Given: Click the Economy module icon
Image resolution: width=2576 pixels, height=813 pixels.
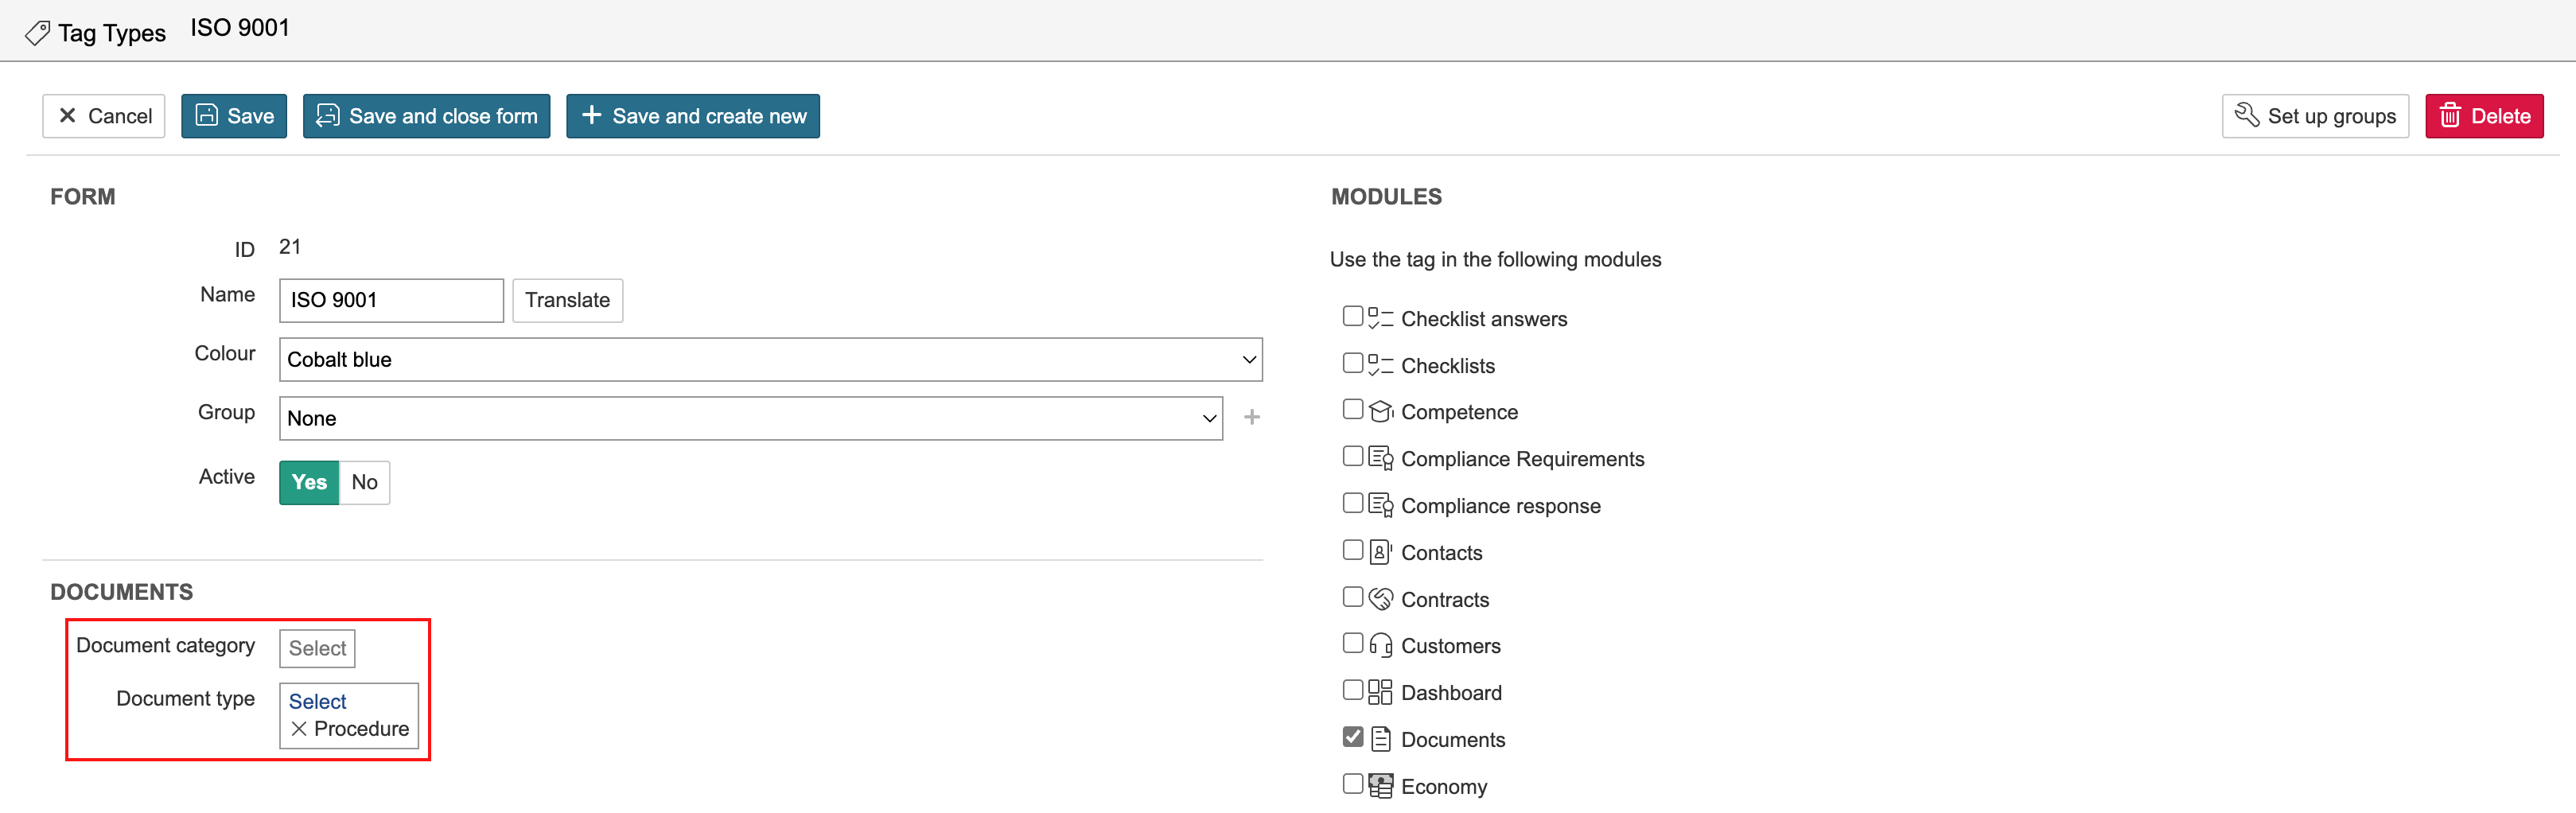Looking at the screenshot, I should pyautogui.click(x=1380, y=786).
